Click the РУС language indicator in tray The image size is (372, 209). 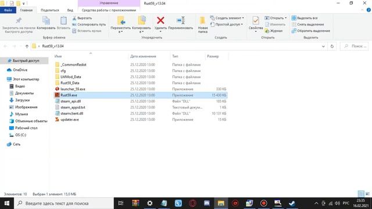[346, 203]
